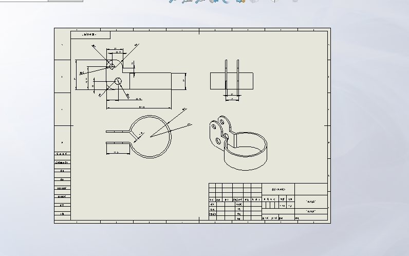Image resolution: width=409 pixels, height=256 pixels.
Task: Select the isometric view of the pipe clamp
Action: click(238, 143)
